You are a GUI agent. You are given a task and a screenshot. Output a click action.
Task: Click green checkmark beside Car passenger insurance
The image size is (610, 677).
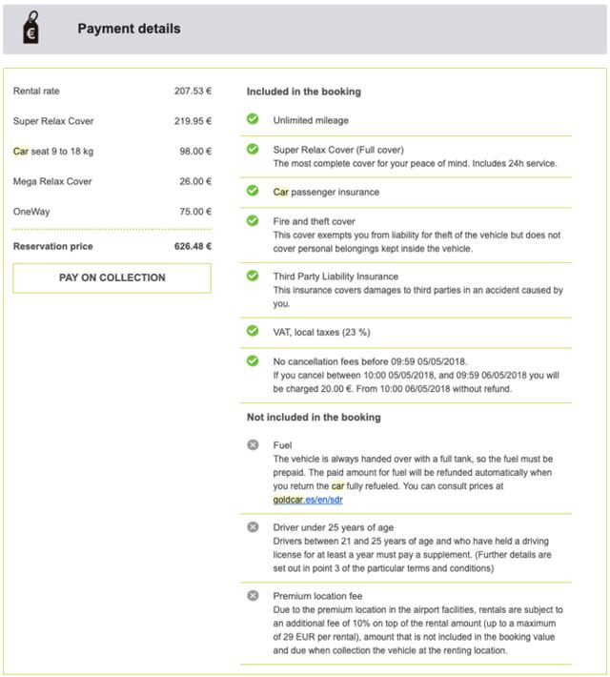coord(253,191)
